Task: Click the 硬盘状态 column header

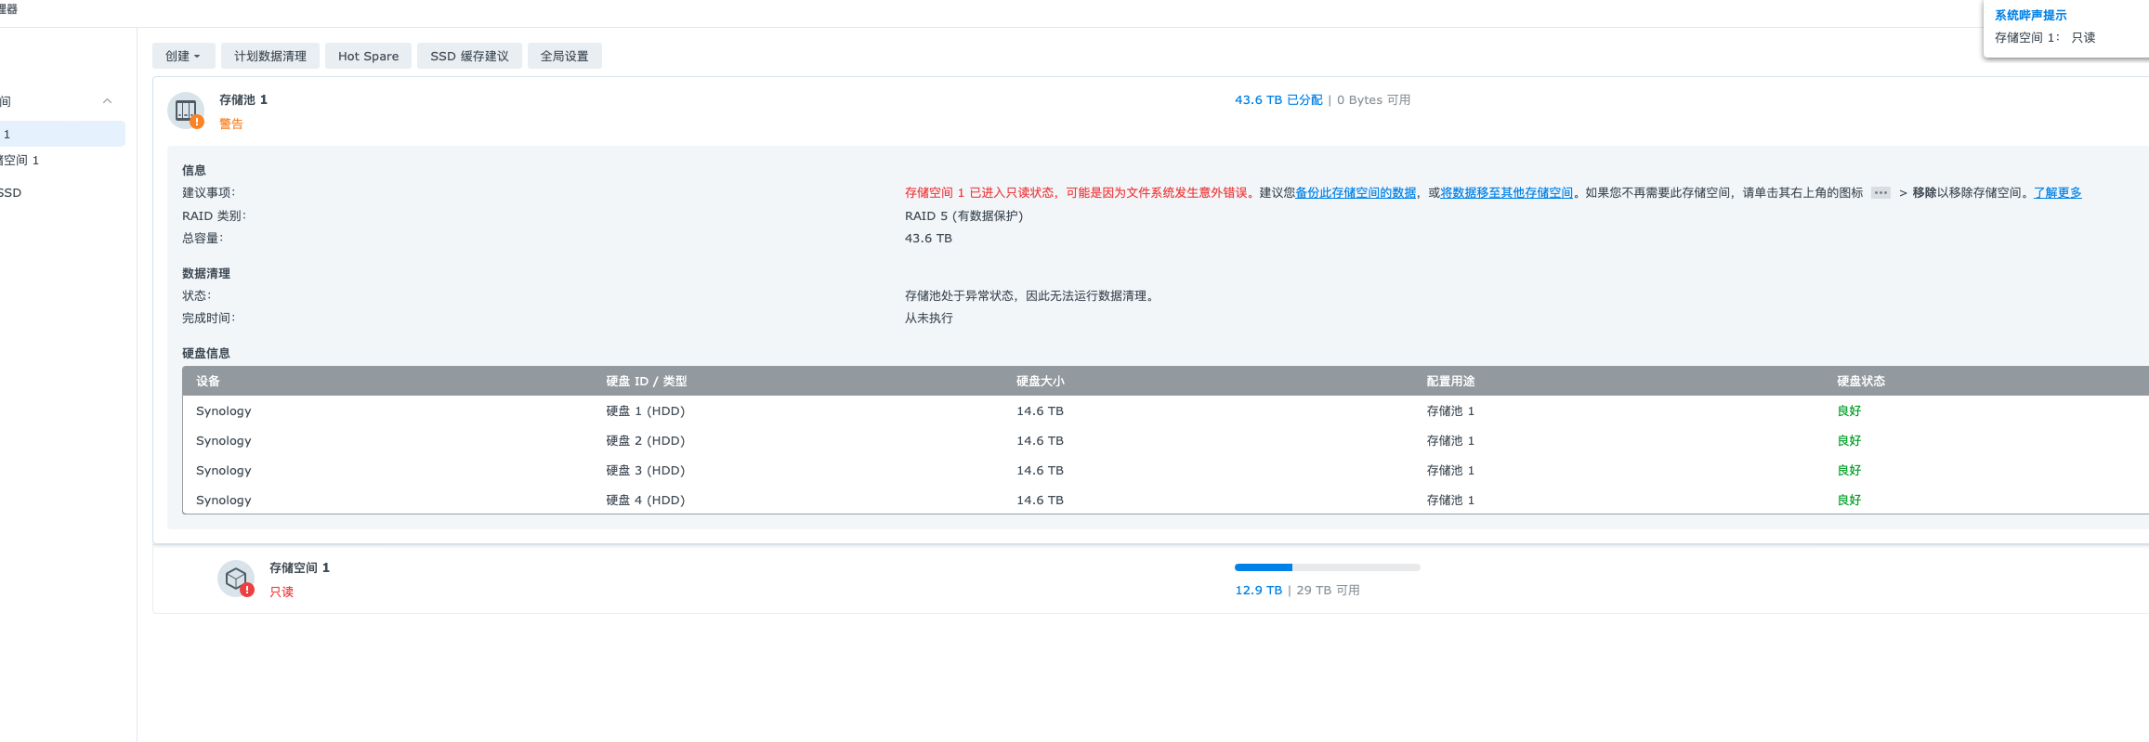Action: (1860, 382)
